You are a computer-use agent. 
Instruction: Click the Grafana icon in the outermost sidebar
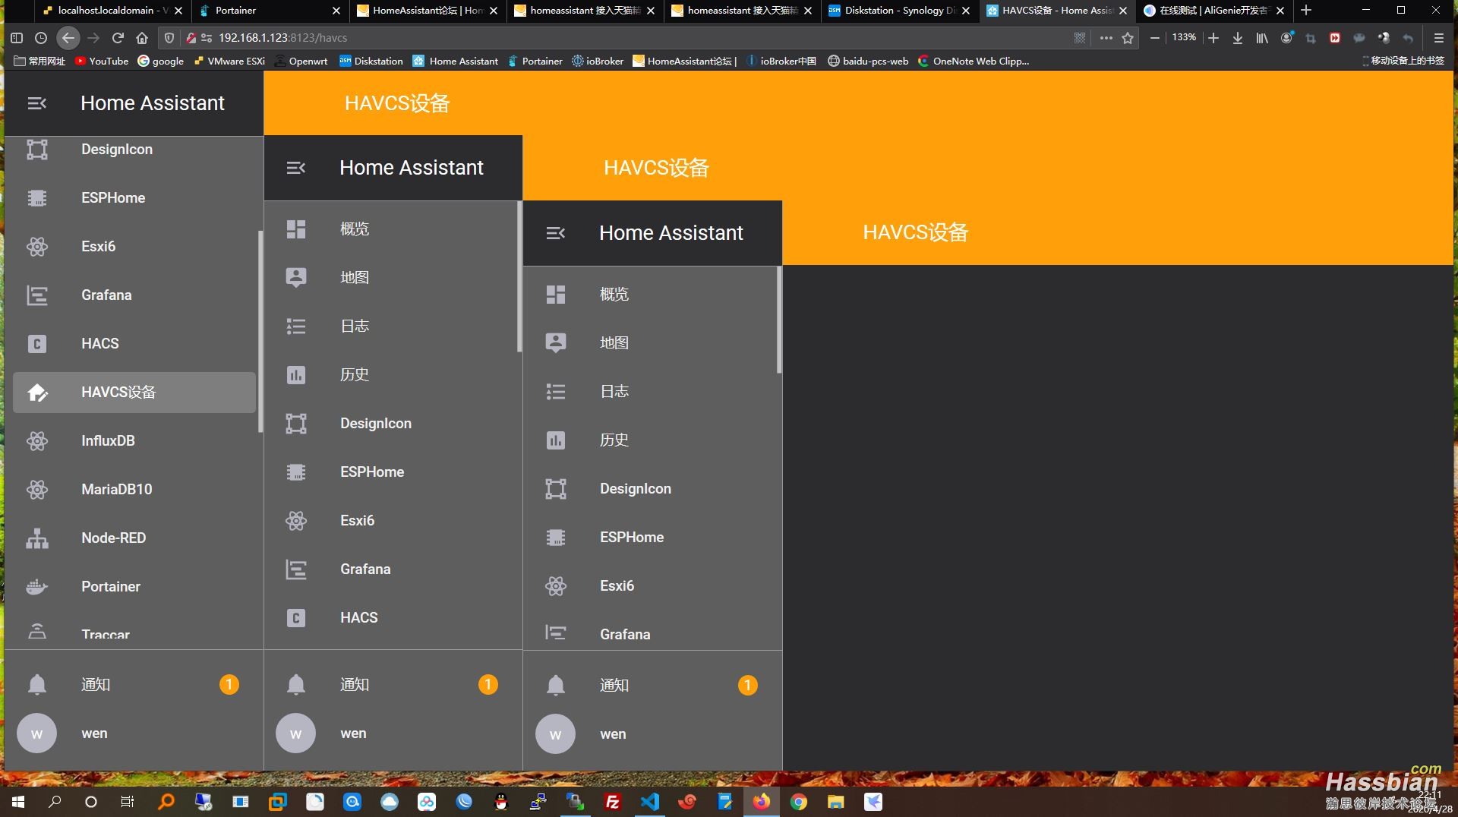[37, 295]
